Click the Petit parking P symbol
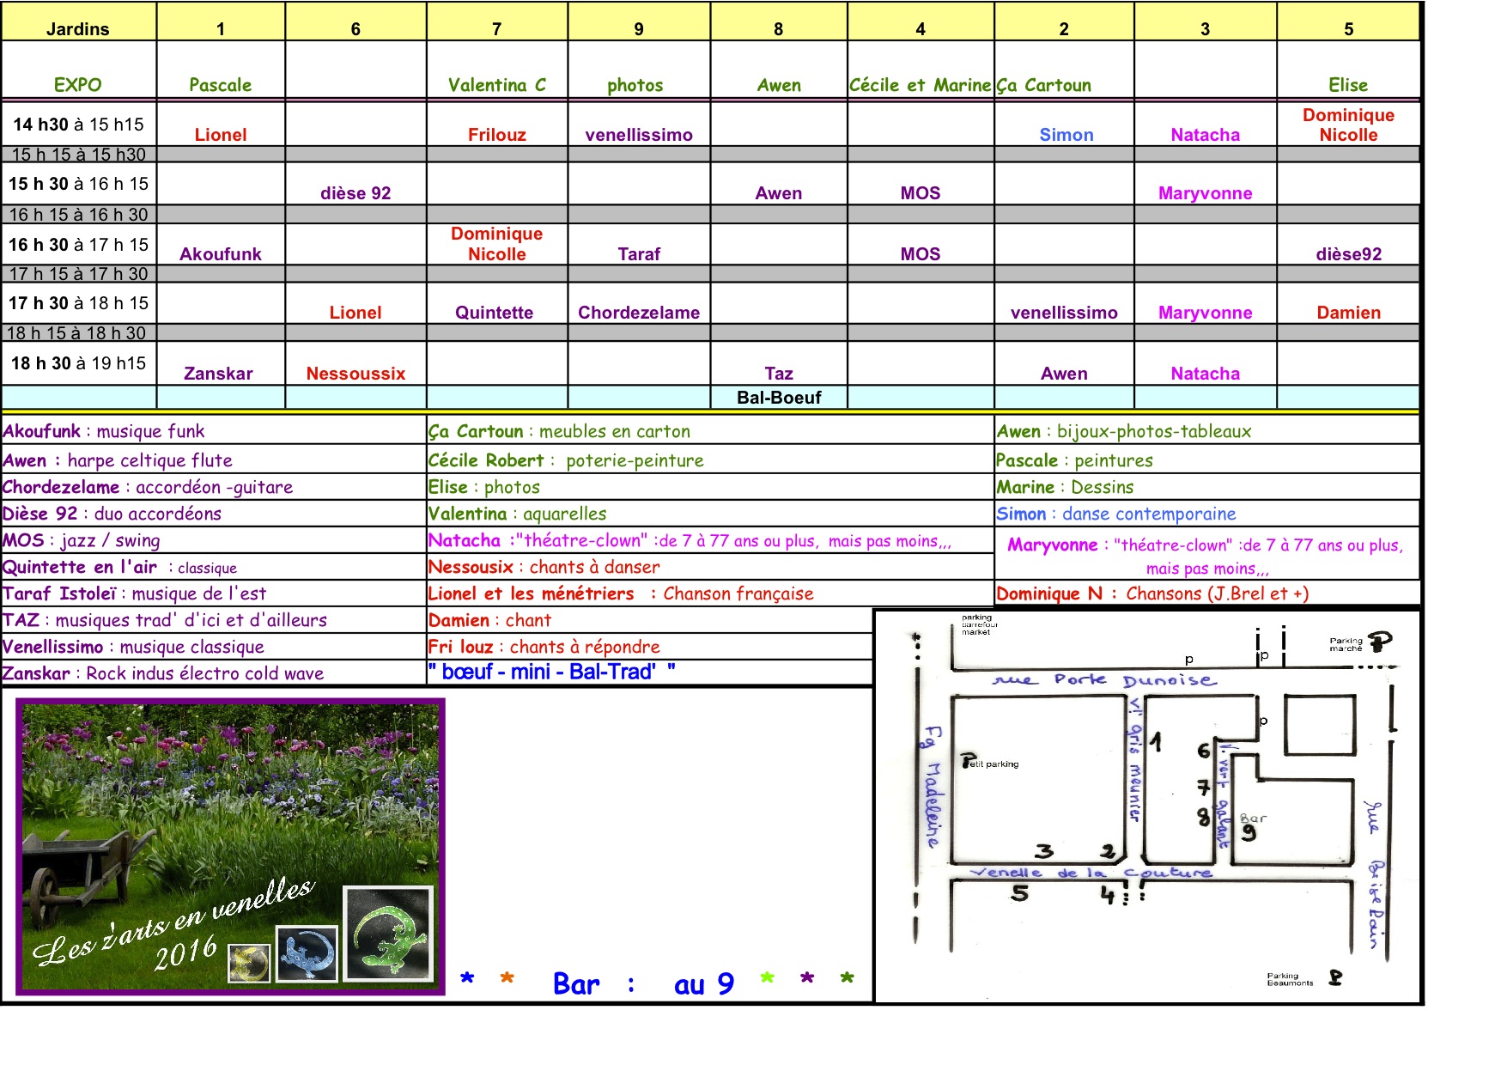1507x1065 pixels. click(969, 761)
